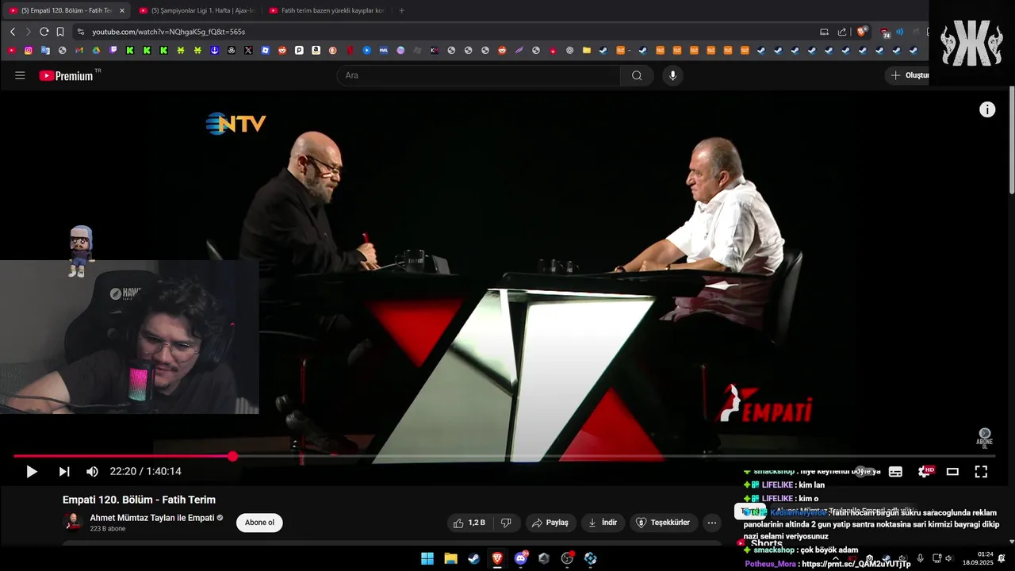
Task: Click the Paylaş share button
Action: (x=550, y=523)
